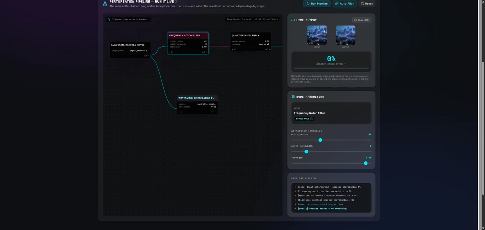Click the notch_bandwidth slider handle
The image size is (485, 230).
306,151
